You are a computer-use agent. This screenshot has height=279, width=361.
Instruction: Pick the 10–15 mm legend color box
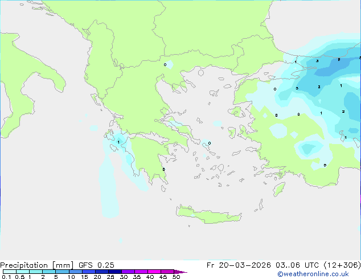[75, 272]
